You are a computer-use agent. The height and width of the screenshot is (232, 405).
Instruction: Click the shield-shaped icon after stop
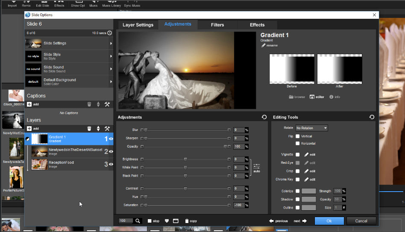[167, 221]
